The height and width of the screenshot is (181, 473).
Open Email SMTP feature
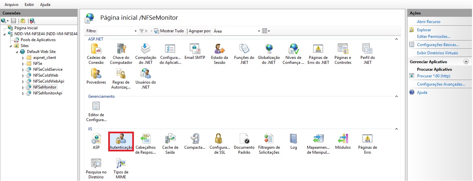pyautogui.click(x=195, y=52)
